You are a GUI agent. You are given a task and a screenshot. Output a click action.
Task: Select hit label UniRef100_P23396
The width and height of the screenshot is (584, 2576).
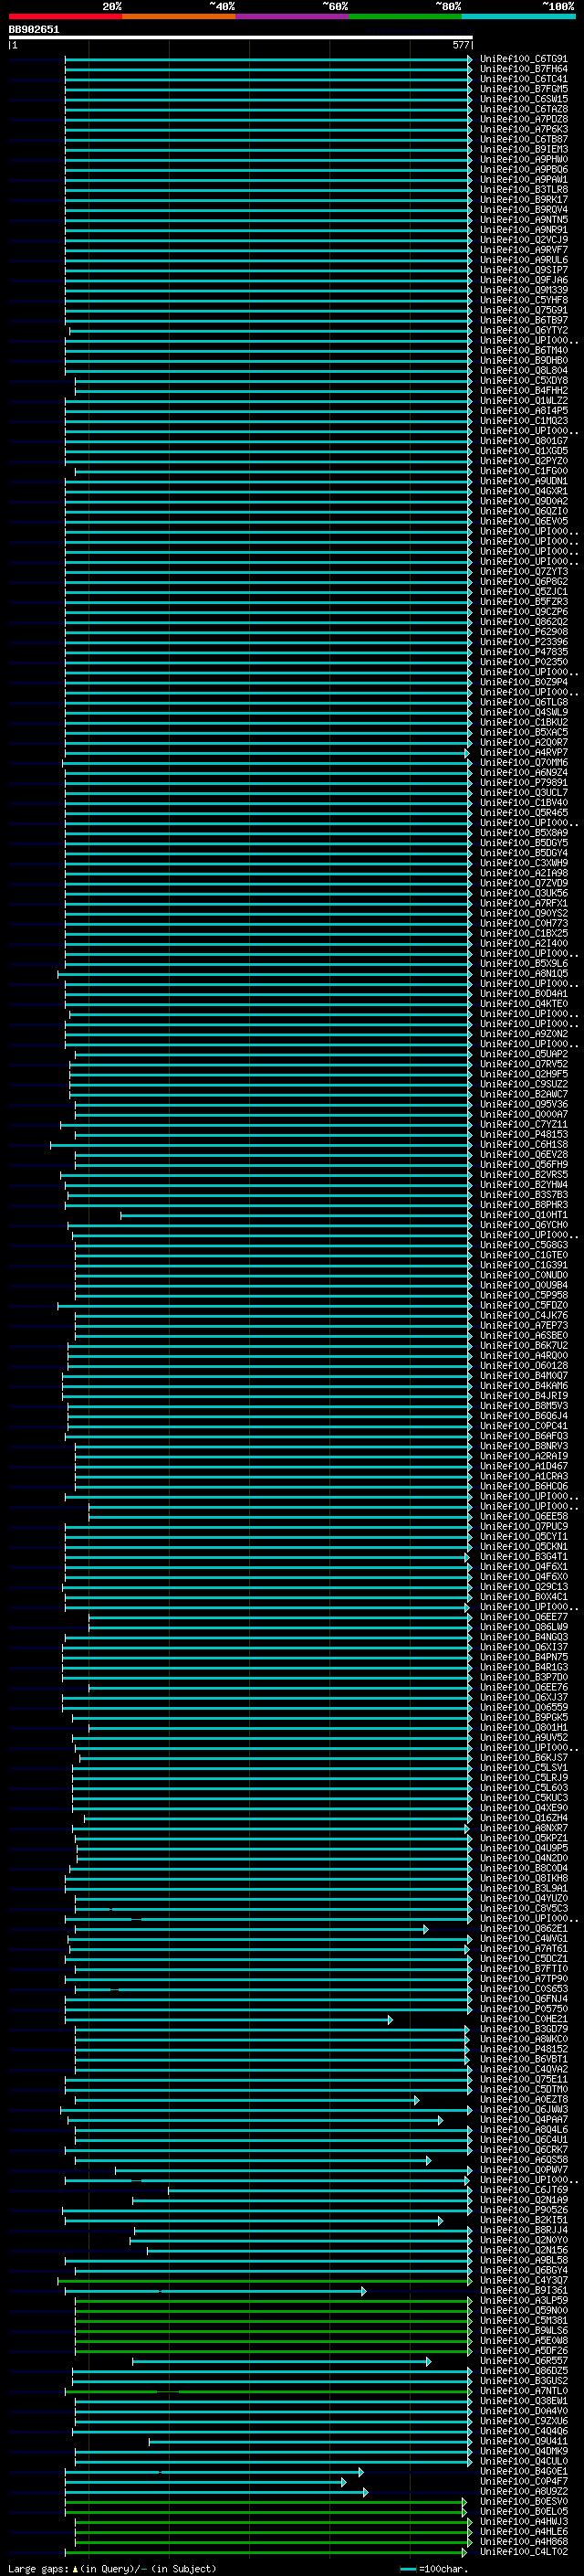(524, 643)
